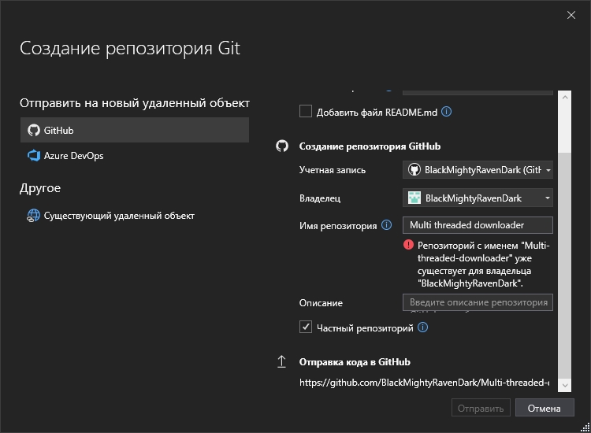591x433 pixels.
Task: Click the 'Описание' label
Action: (x=321, y=303)
